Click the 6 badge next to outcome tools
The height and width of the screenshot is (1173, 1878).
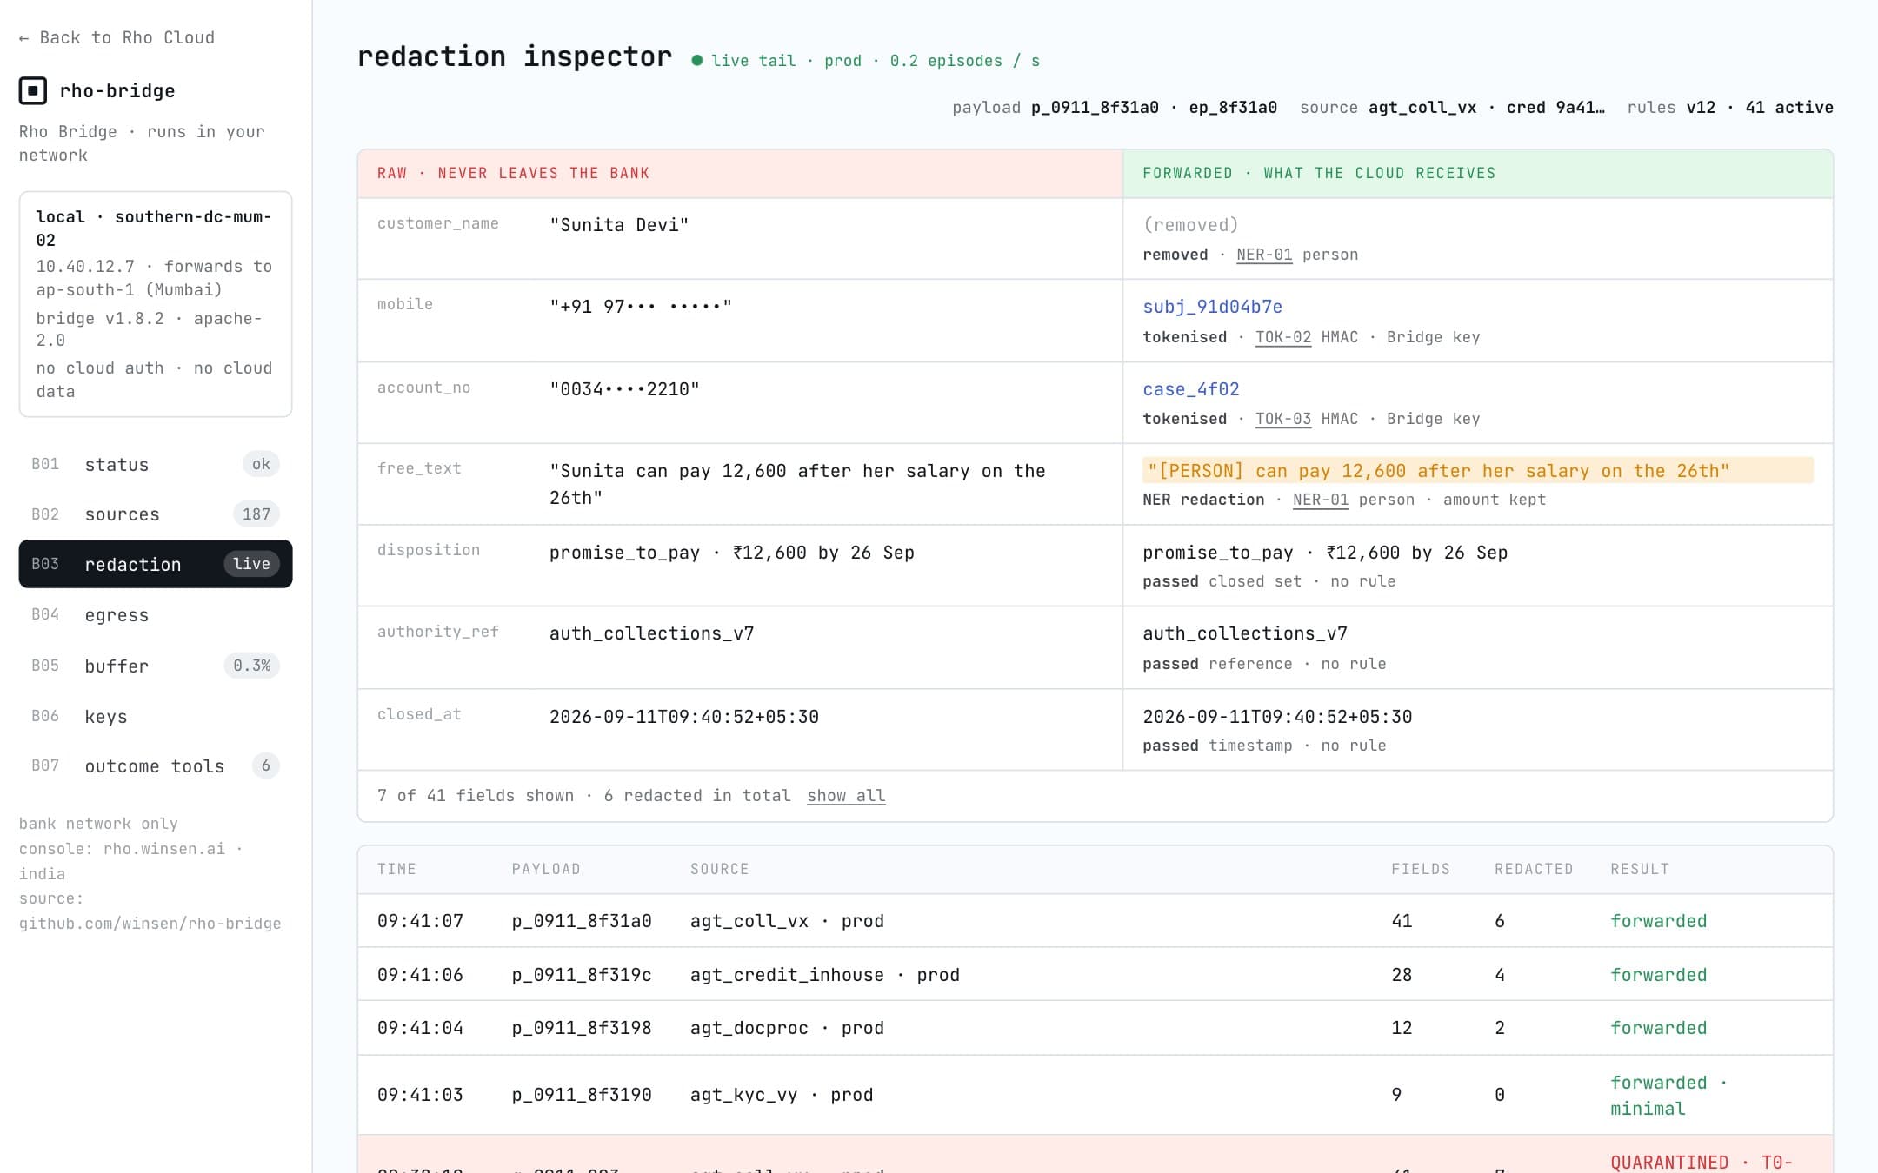265,765
